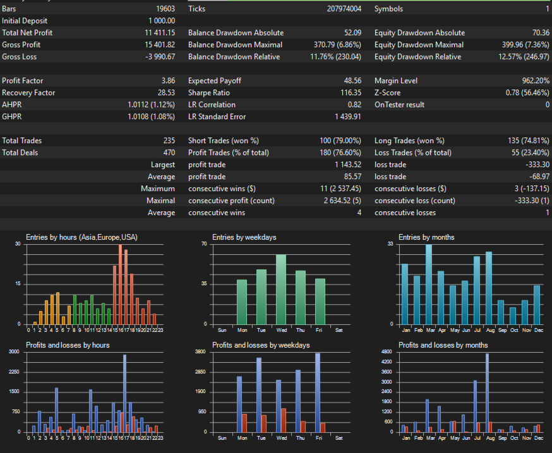Click the Total Deals value 470
This screenshot has width=552, height=453.
tap(169, 152)
